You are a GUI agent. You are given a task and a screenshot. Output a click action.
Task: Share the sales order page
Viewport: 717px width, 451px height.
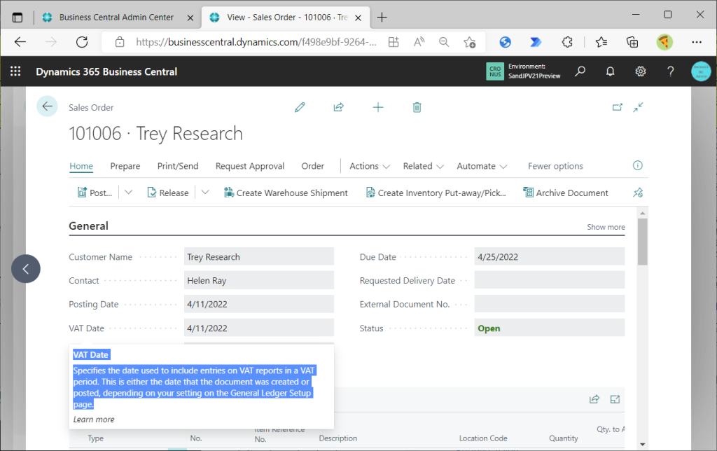[339, 107]
